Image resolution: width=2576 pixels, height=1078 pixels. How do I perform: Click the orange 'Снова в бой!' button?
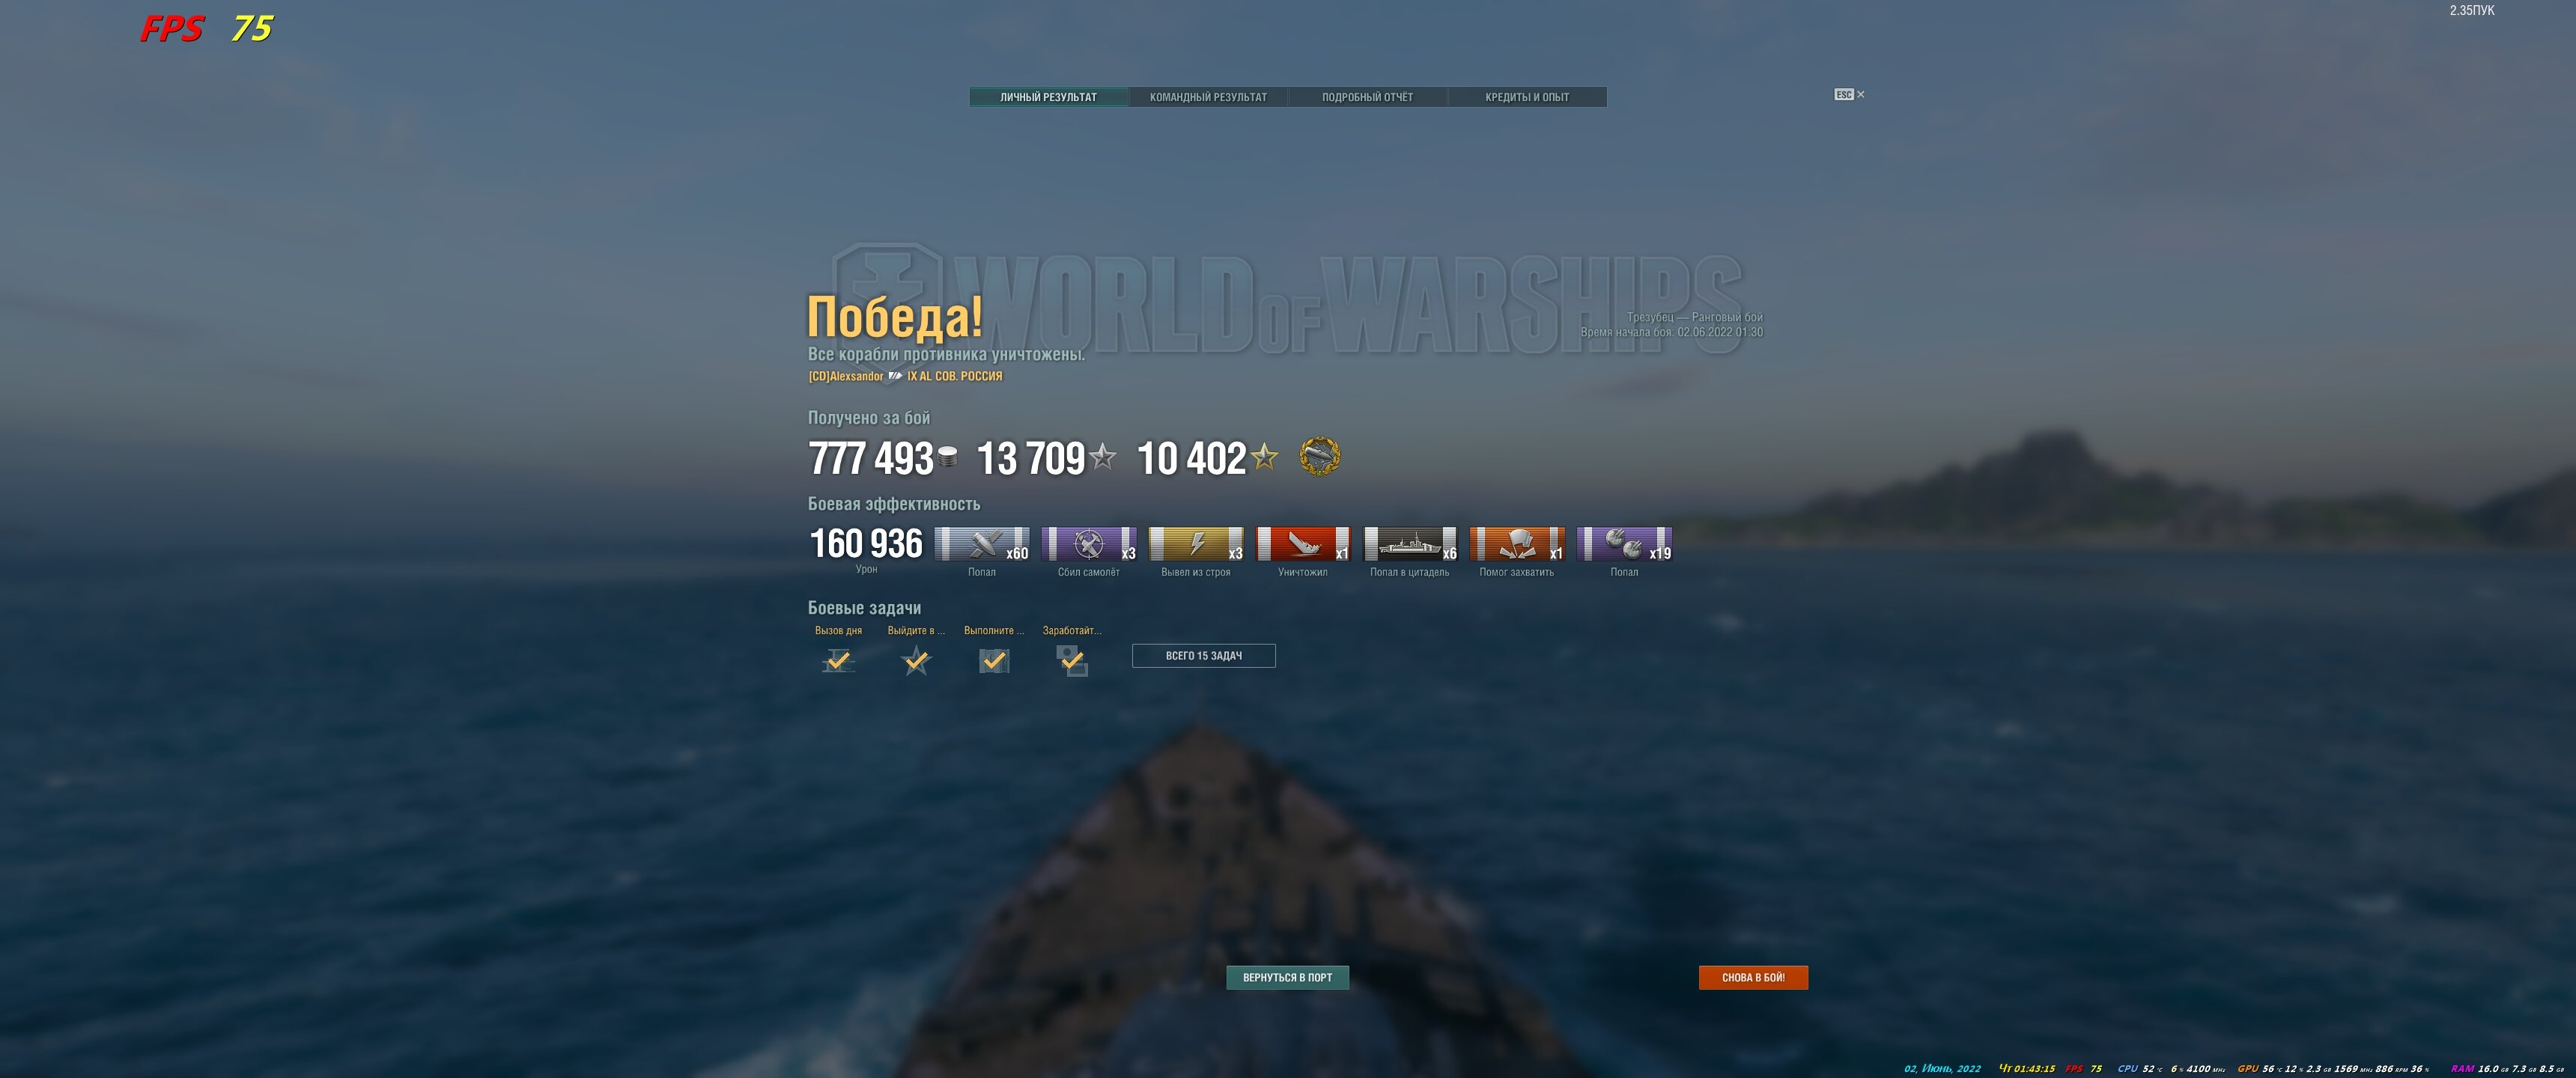point(1753,978)
